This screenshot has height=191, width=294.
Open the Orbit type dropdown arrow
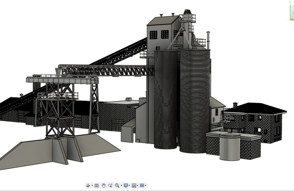pos(92,186)
